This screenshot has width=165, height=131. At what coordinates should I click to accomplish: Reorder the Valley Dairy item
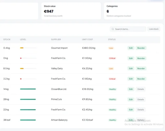click(141, 69)
